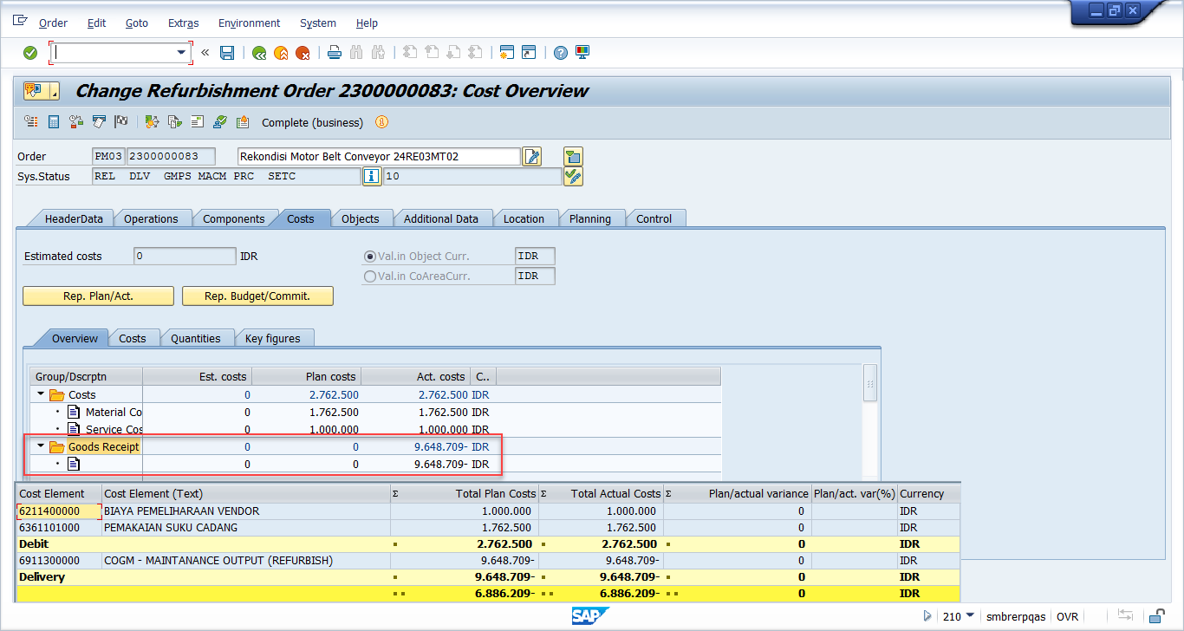
Task: Open the command field dropdown arrow
Action: [x=182, y=53]
